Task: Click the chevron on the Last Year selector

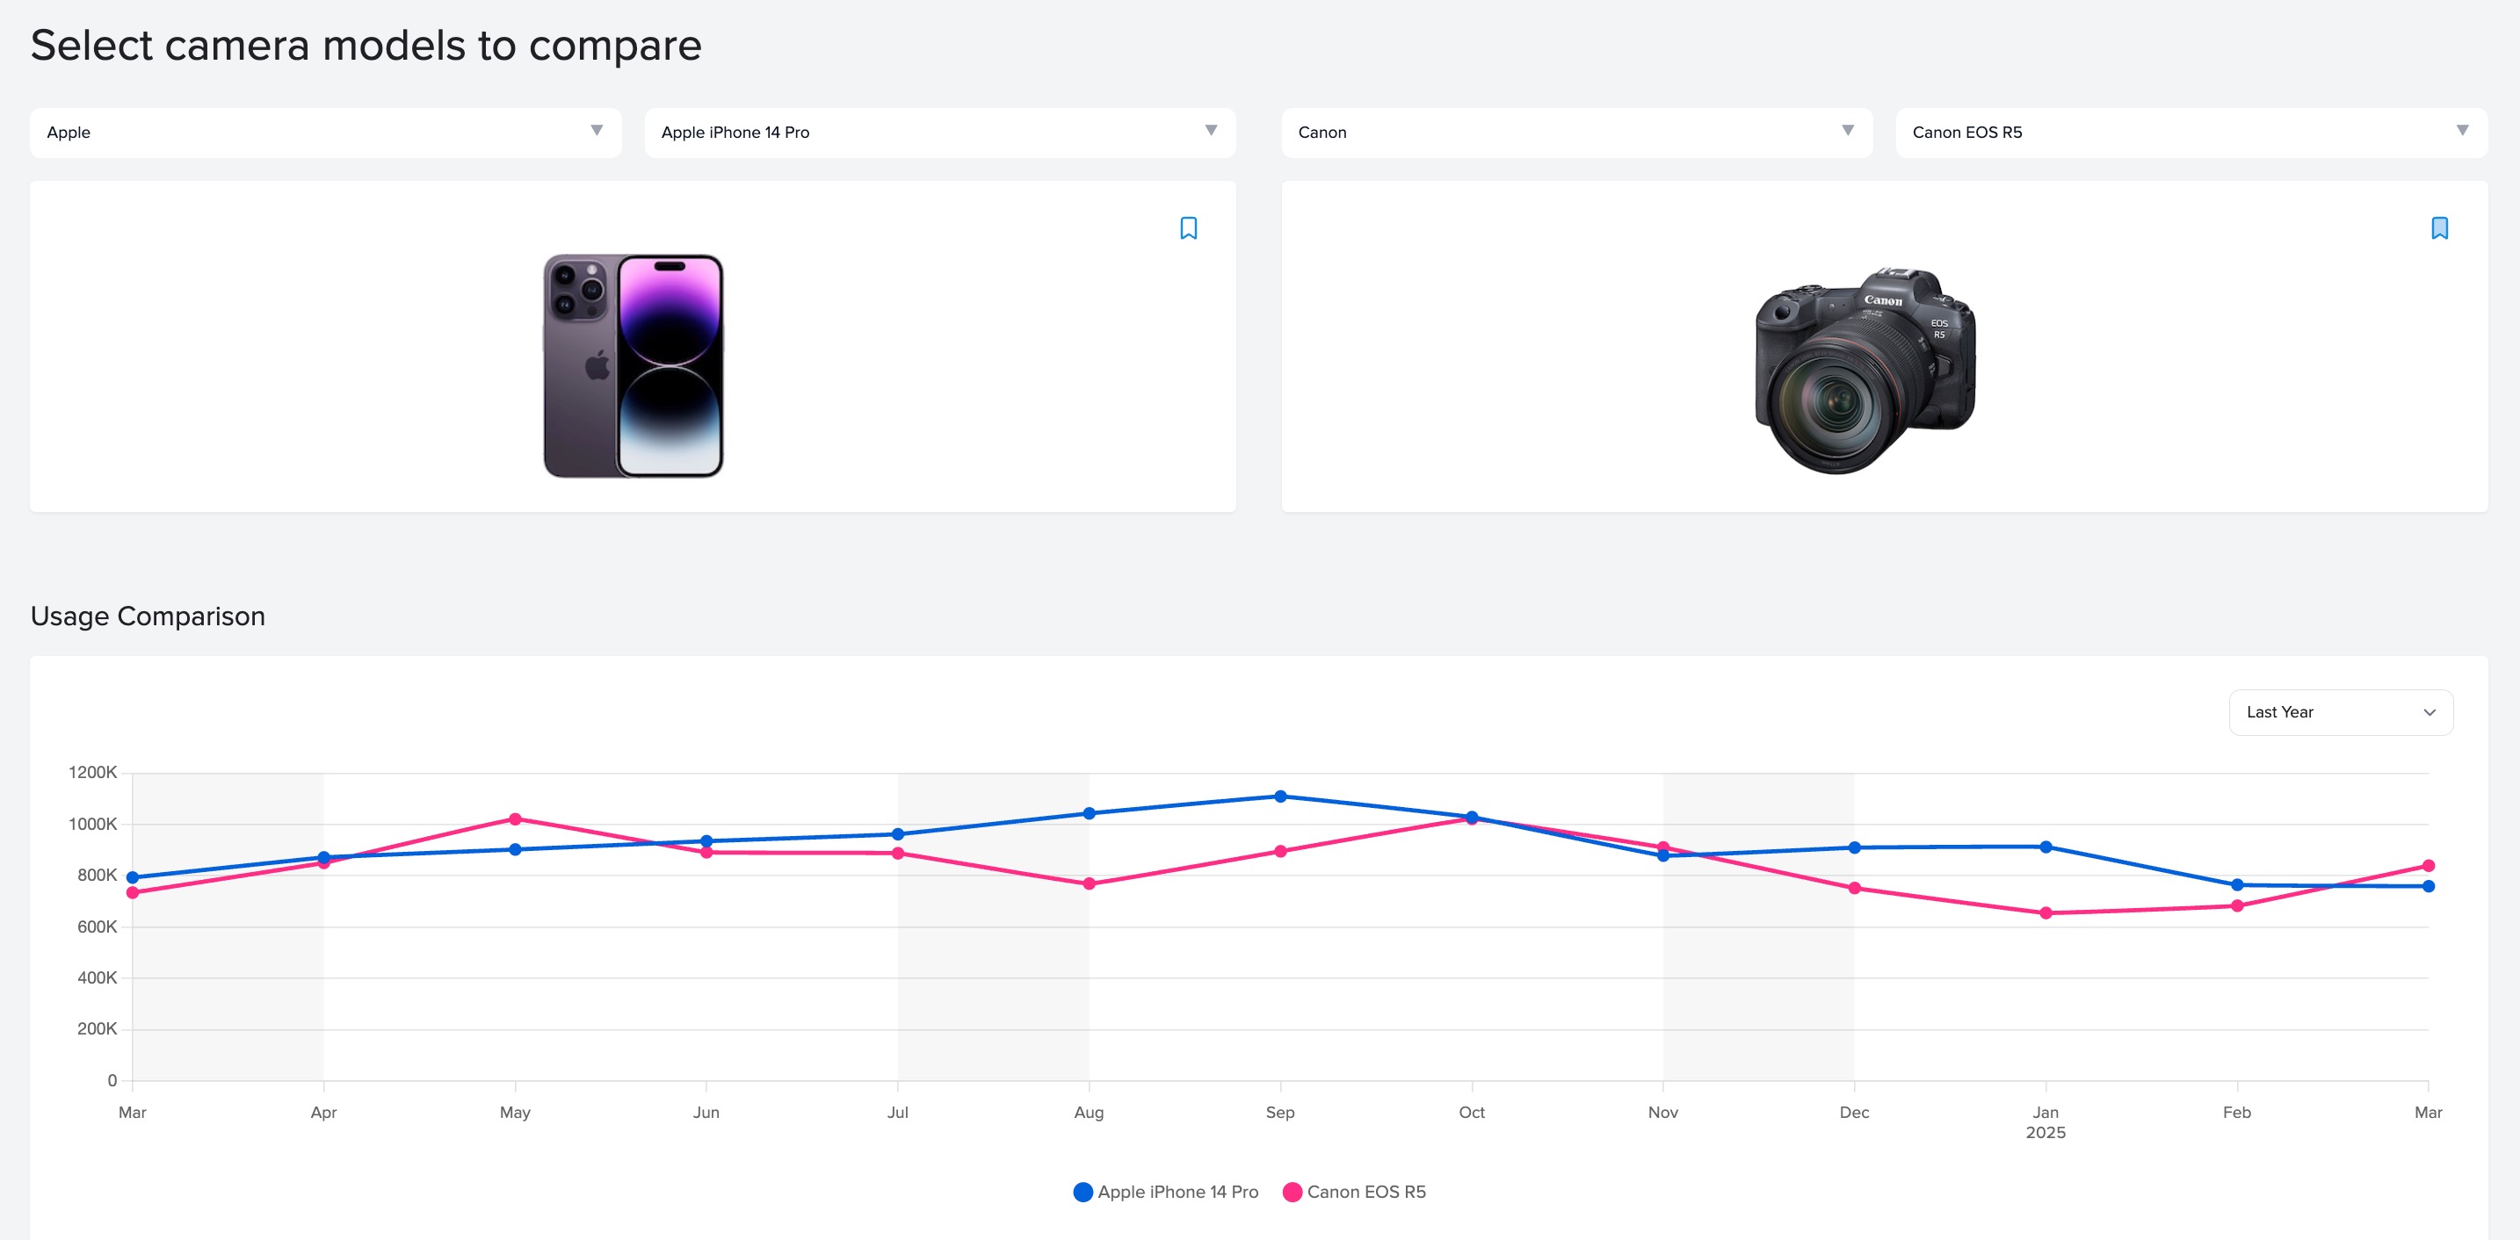Action: pos(2430,712)
